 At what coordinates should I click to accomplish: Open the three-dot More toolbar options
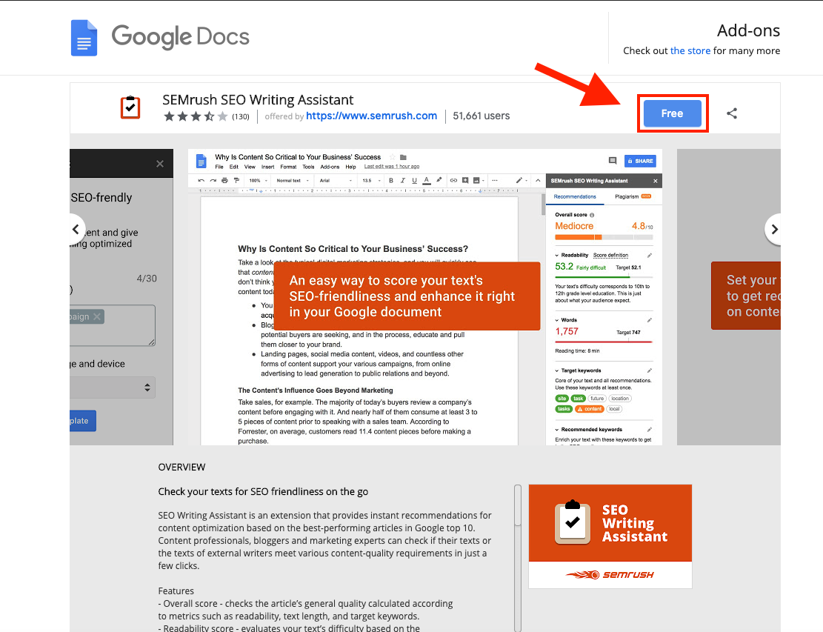point(494,181)
